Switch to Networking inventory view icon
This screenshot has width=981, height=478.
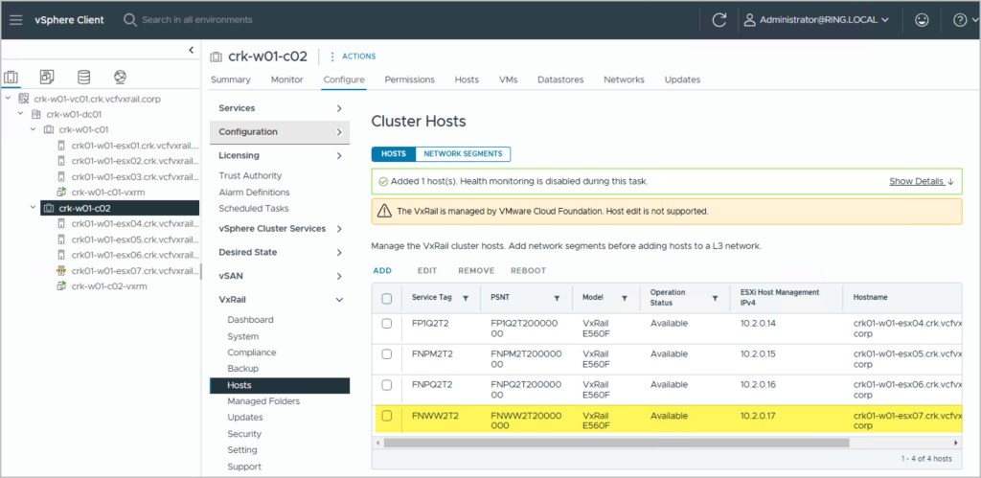pos(120,77)
